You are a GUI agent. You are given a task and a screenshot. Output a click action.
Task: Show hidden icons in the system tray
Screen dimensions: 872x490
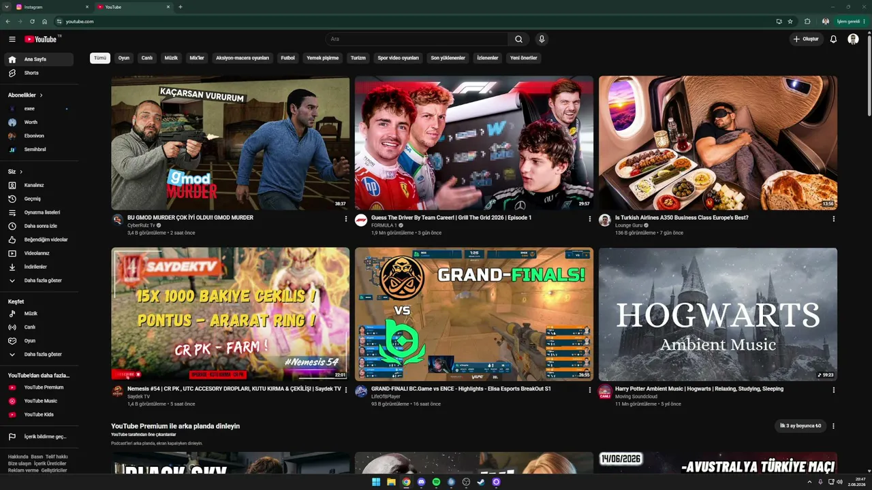(x=809, y=482)
